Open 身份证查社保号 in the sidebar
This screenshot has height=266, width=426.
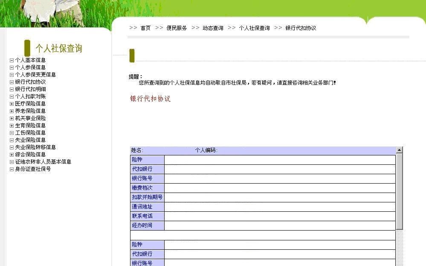point(33,169)
